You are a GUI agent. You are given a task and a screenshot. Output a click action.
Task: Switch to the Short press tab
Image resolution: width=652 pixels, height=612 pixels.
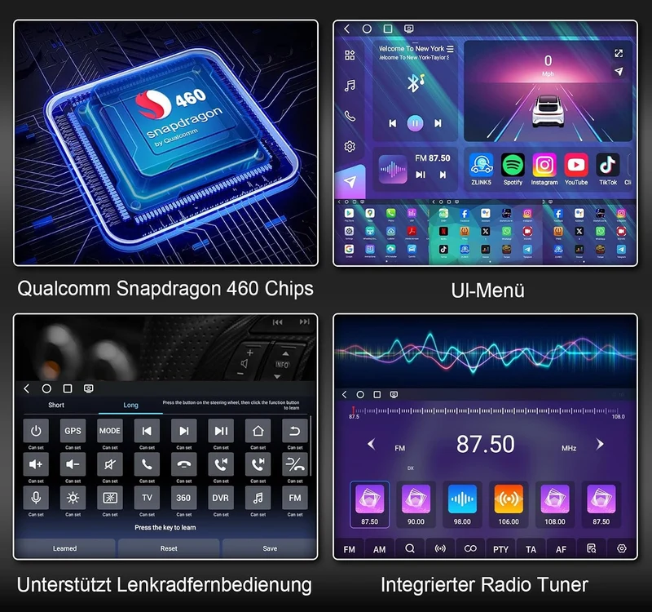pos(56,405)
